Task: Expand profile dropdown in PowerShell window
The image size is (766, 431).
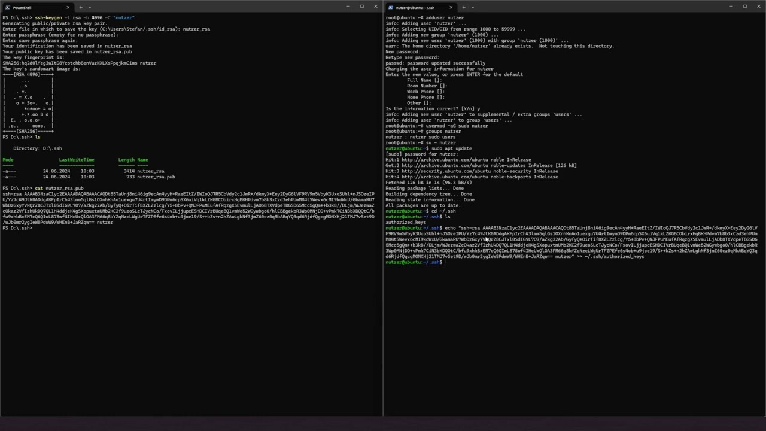Action: point(89,7)
